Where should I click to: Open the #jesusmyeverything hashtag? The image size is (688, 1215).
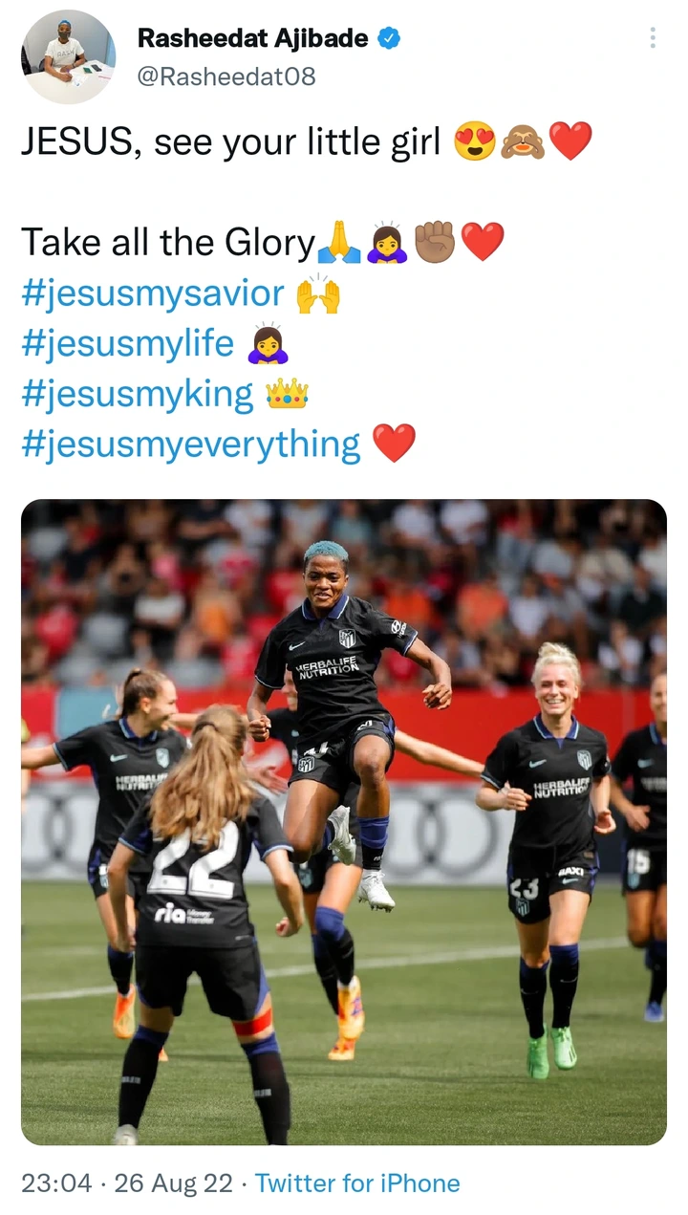click(191, 444)
